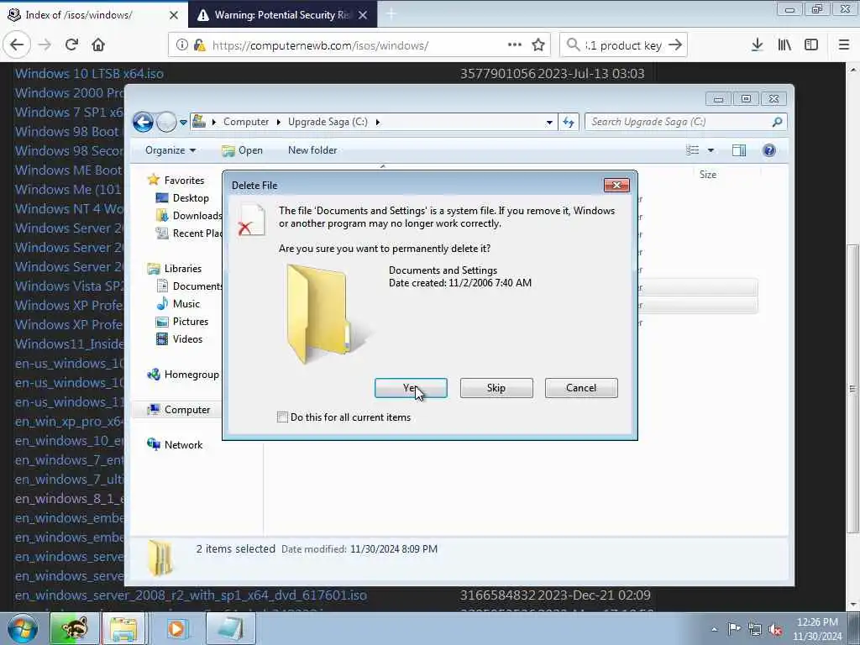Select Computer in the navigation pane

click(x=180, y=410)
